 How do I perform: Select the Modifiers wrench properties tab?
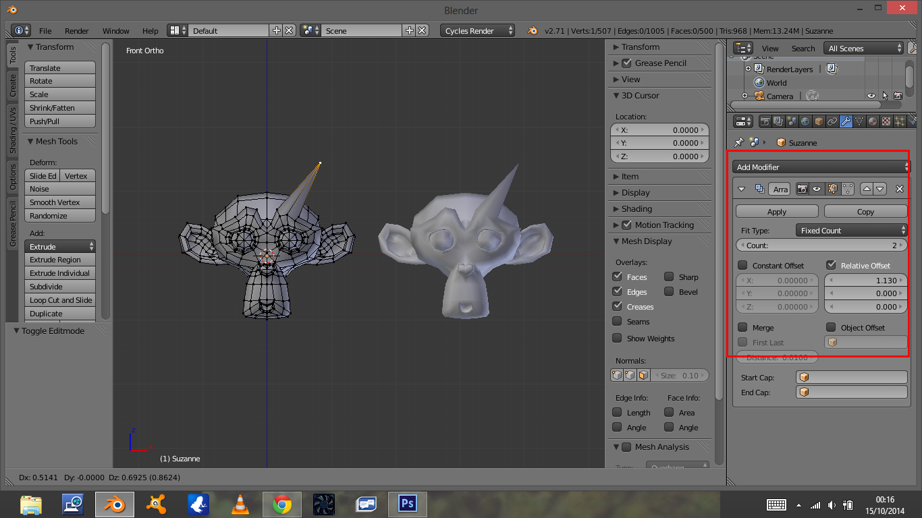tap(846, 121)
